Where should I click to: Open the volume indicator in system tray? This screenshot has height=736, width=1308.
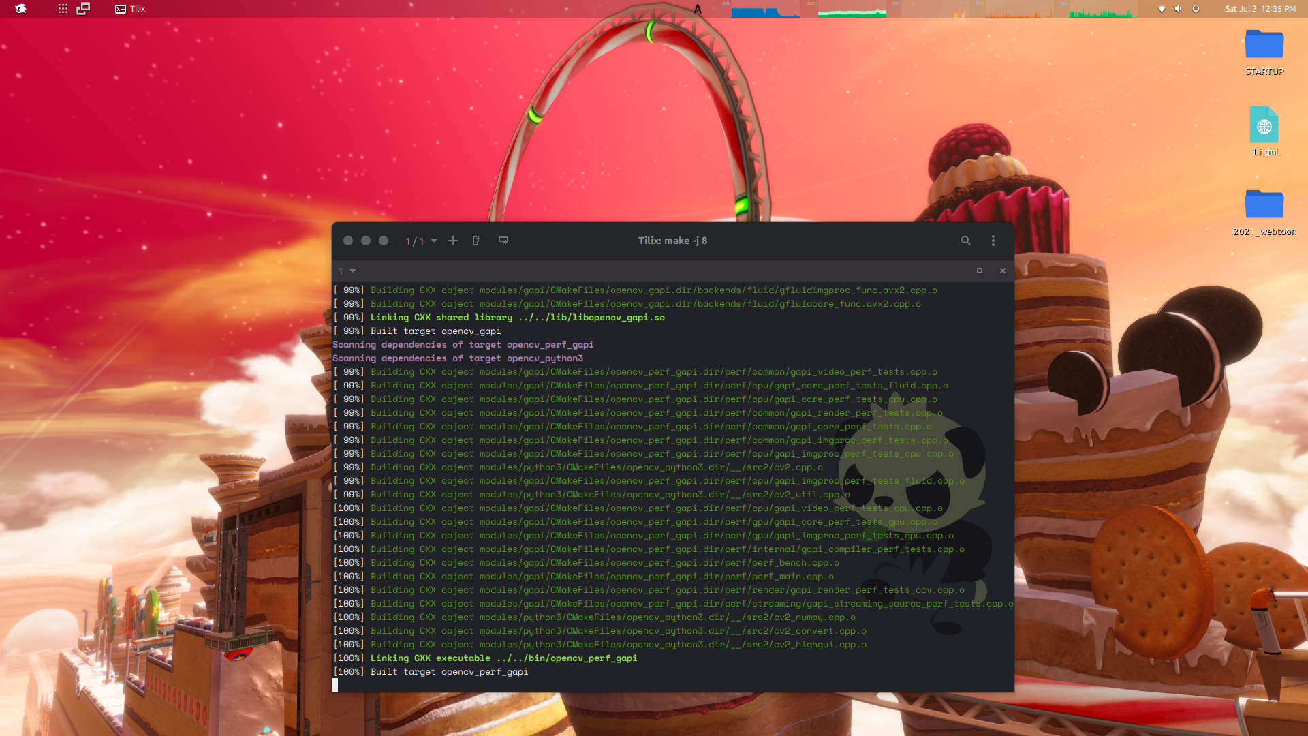pos(1178,9)
